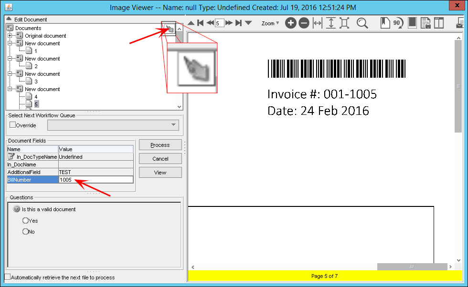Fit the page to height
Image resolution: width=468 pixels, height=287 pixels.
330,23
